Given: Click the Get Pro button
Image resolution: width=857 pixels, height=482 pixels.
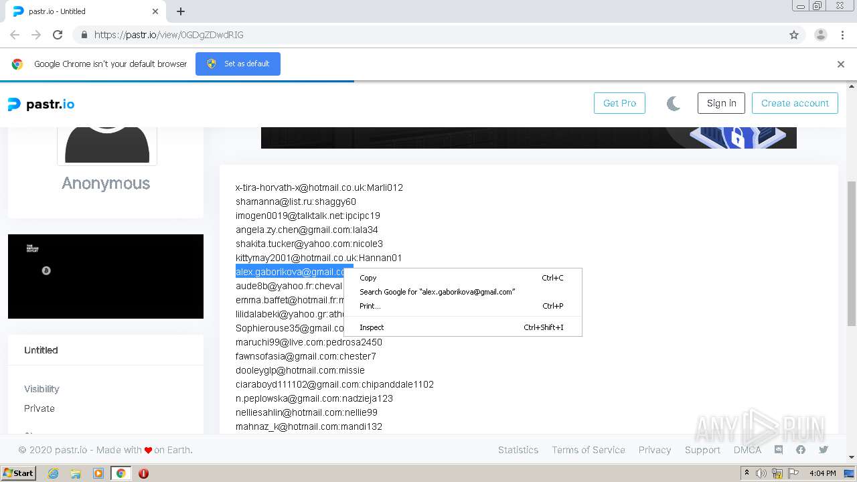Looking at the screenshot, I should pos(619,103).
